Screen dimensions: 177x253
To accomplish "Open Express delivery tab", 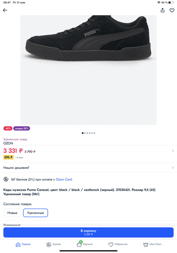I will pyautogui.click(x=49, y=244).
